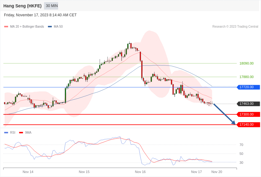Click the Research © 2023 Trading Central credit
The image size is (261, 177).
click(x=235, y=27)
